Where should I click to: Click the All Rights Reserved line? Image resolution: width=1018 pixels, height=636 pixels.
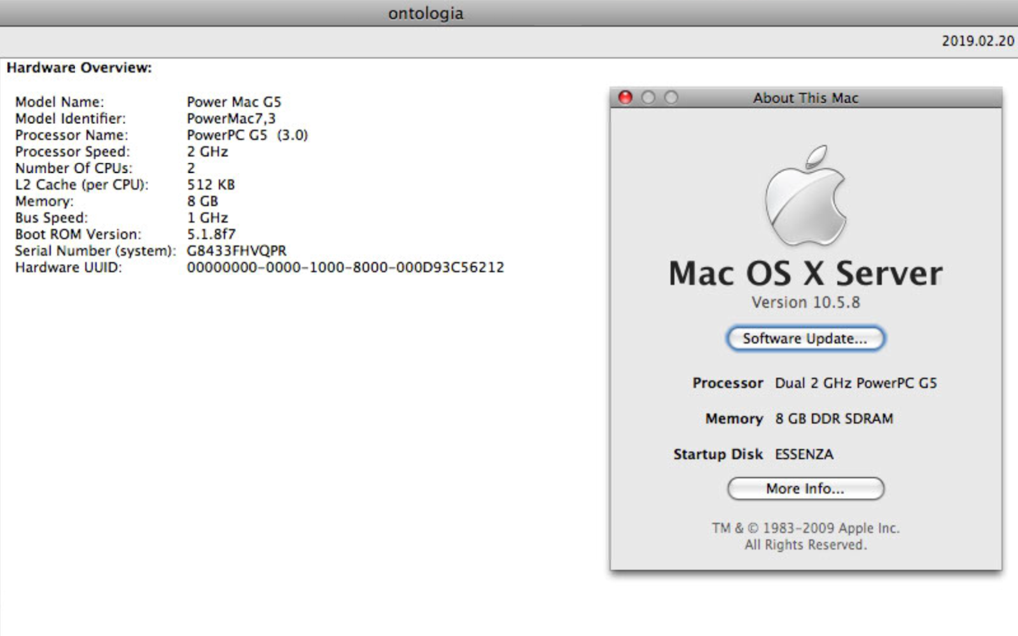click(805, 544)
